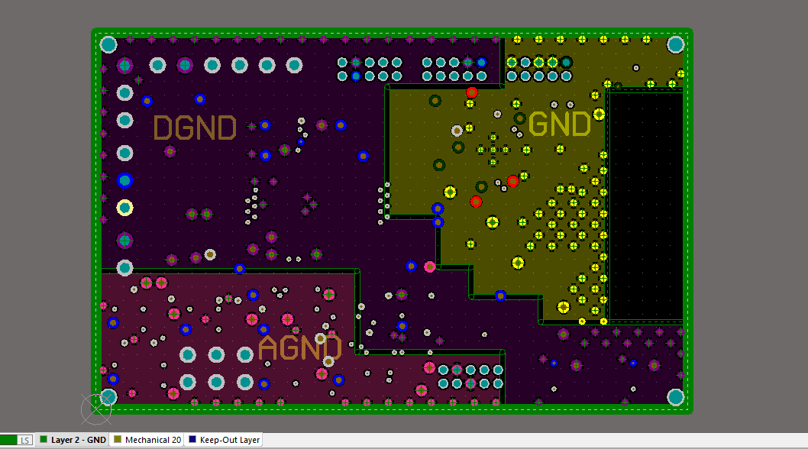Click the teal mounting hole in top-left corner

tap(108, 44)
